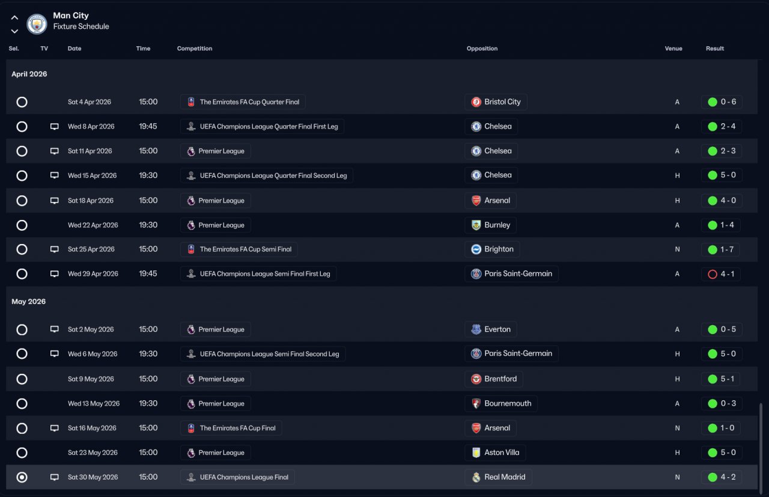The height and width of the screenshot is (497, 769).
Task: Open Paris Saint-Germain on the Wed 6 May row
Action: point(511,354)
